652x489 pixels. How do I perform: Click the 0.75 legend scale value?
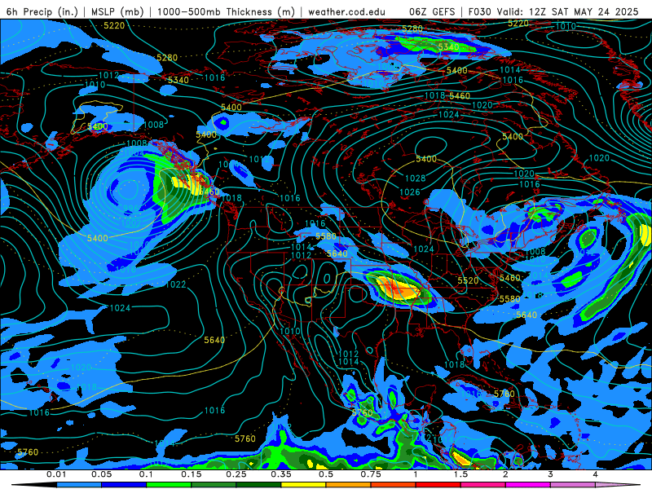pyautogui.click(x=371, y=474)
